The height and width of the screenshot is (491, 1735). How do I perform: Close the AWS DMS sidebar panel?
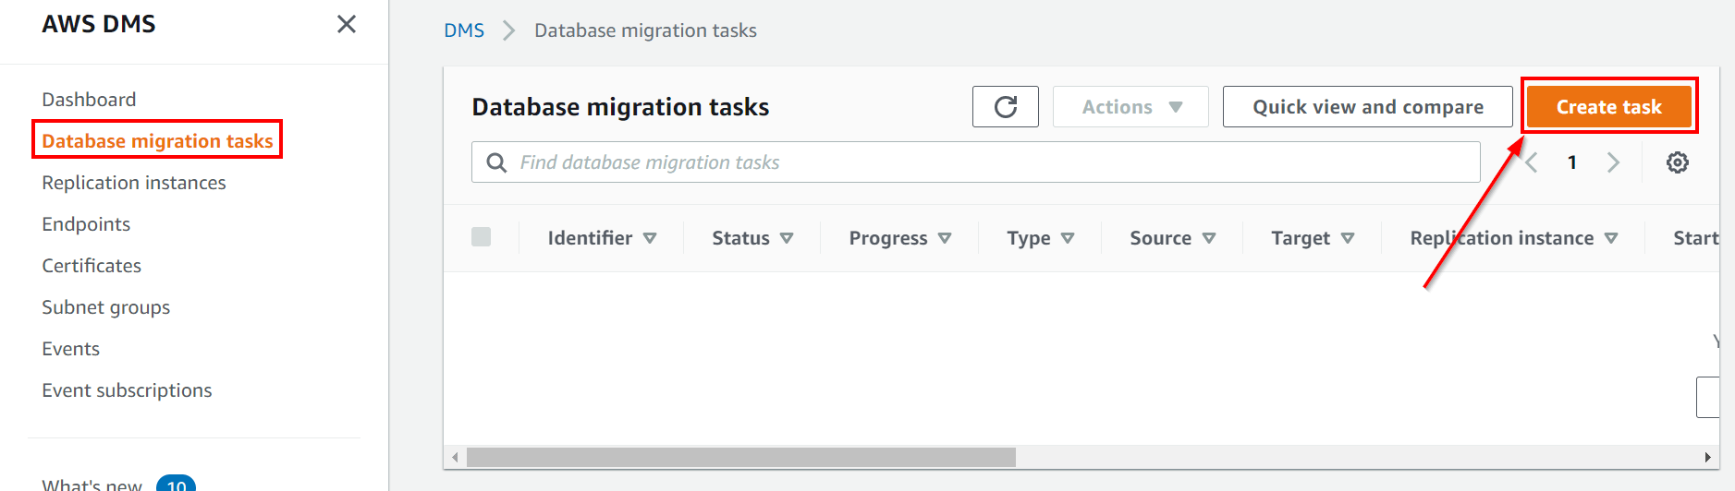[x=347, y=24]
